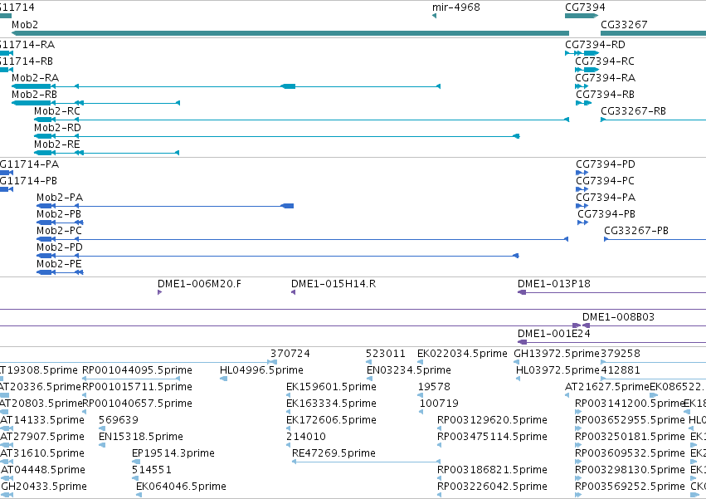Screen dimensions: 706x499
Task: Select RP001015711.5prime EST
Action: pyautogui.click(x=84, y=395)
